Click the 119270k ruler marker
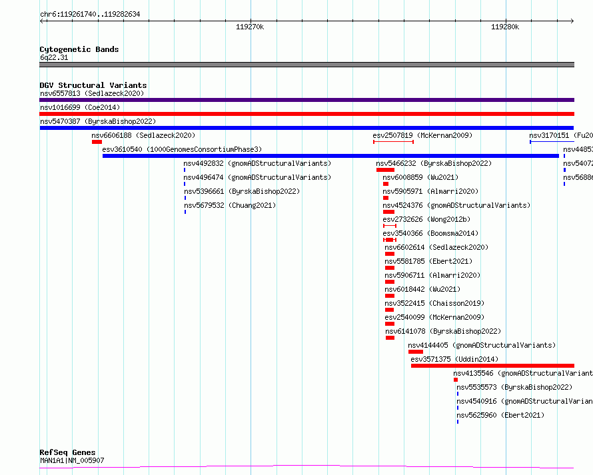Screen dimensions: 593x475 [x=250, y=27]
